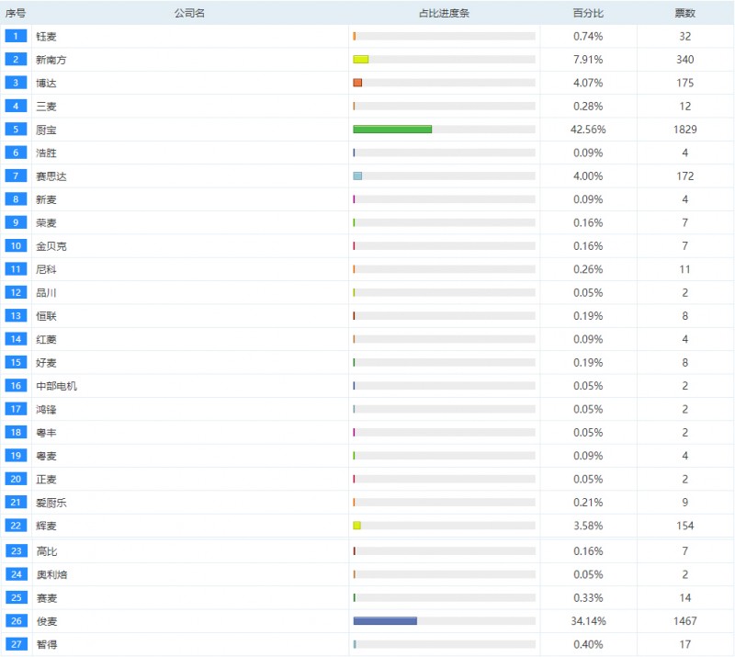This screenshot has height=657, width=735.
Task: Click company name 厨宝
Action: (x=46, y=130)
